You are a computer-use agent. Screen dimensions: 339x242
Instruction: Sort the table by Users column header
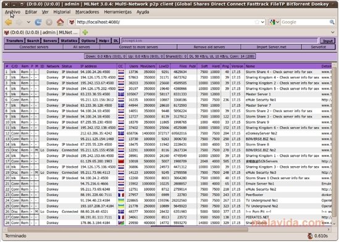[x=133, y=66]
